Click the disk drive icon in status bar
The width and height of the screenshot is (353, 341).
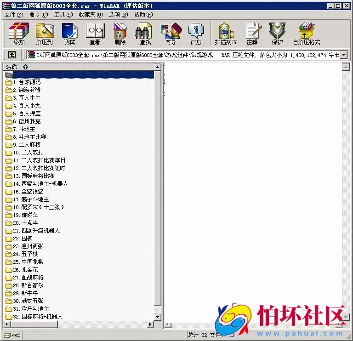7,335
